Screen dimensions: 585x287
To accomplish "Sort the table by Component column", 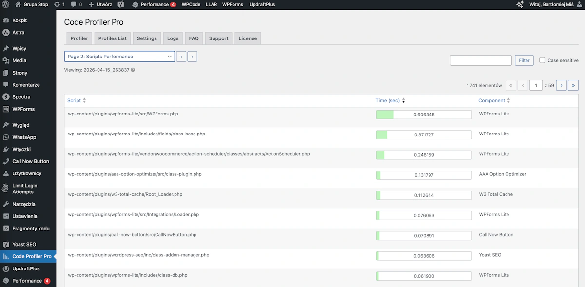I will [x=495, y=101].
